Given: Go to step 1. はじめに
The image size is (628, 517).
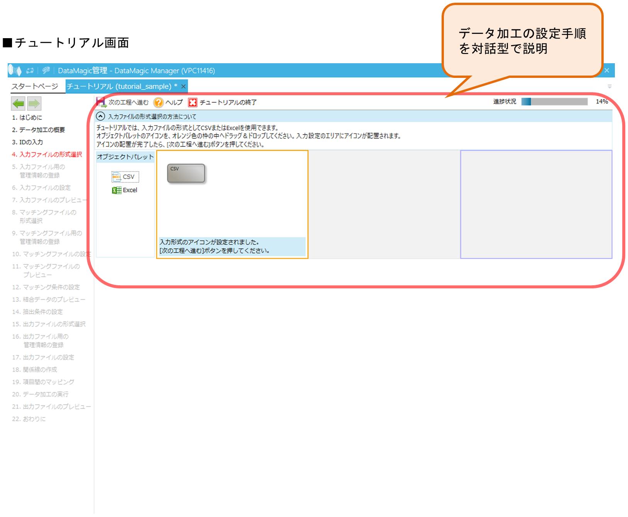Looking at the screenshot, I should coord(27,117).
